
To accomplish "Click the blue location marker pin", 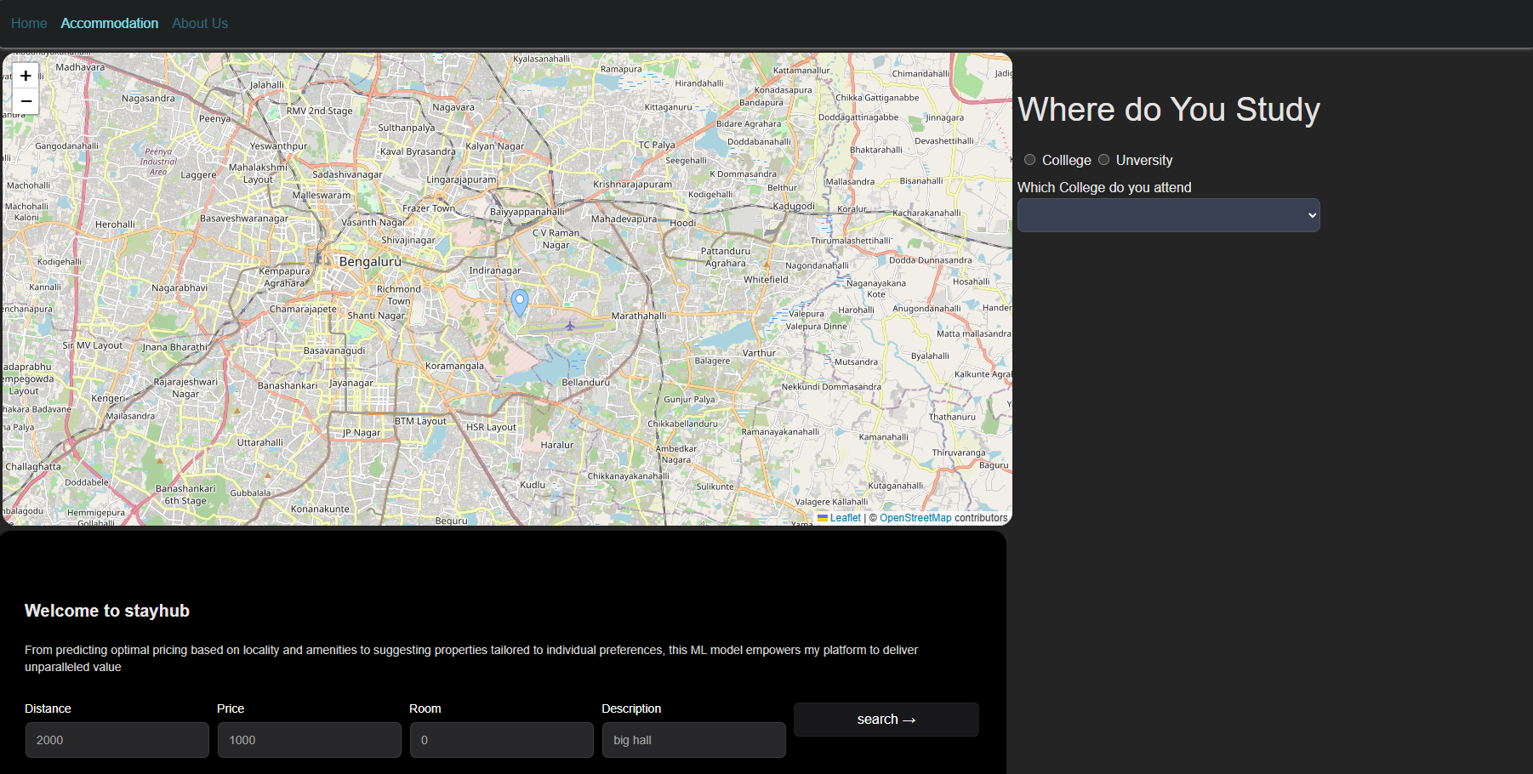I will tap(520, 301).
